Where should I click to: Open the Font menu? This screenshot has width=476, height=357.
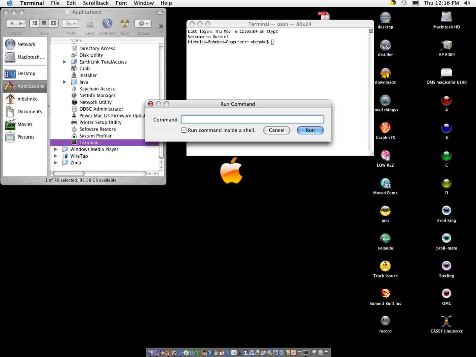[121, 3]
